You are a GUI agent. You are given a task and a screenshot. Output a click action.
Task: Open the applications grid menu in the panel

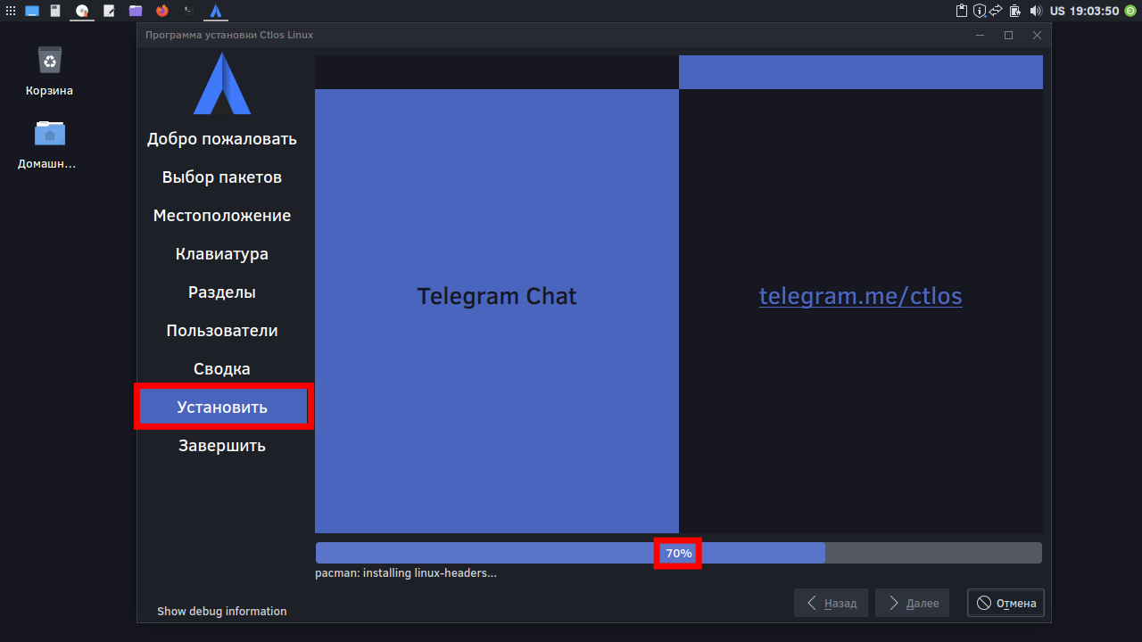click(x=11, y=11)
